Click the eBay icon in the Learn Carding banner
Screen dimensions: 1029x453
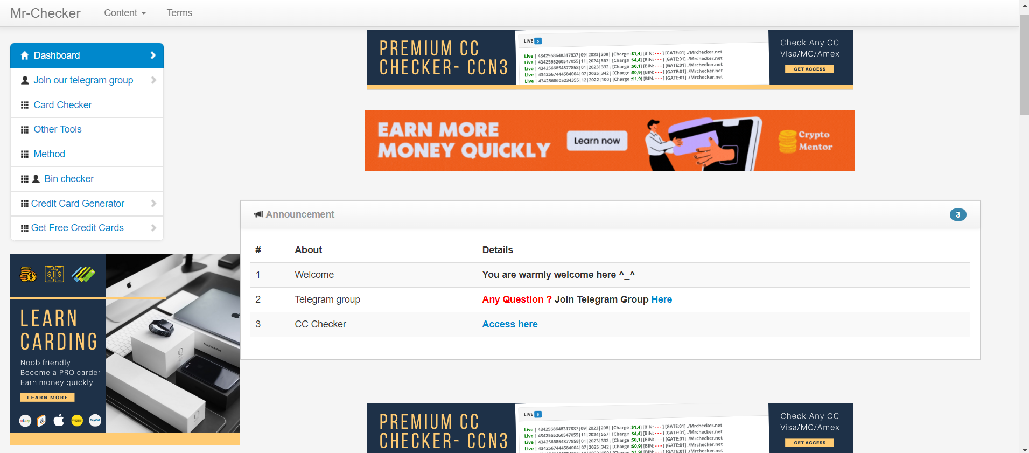25,421
